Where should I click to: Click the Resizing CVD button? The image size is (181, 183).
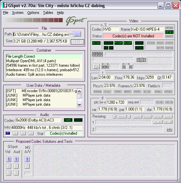tap(168, 117)
